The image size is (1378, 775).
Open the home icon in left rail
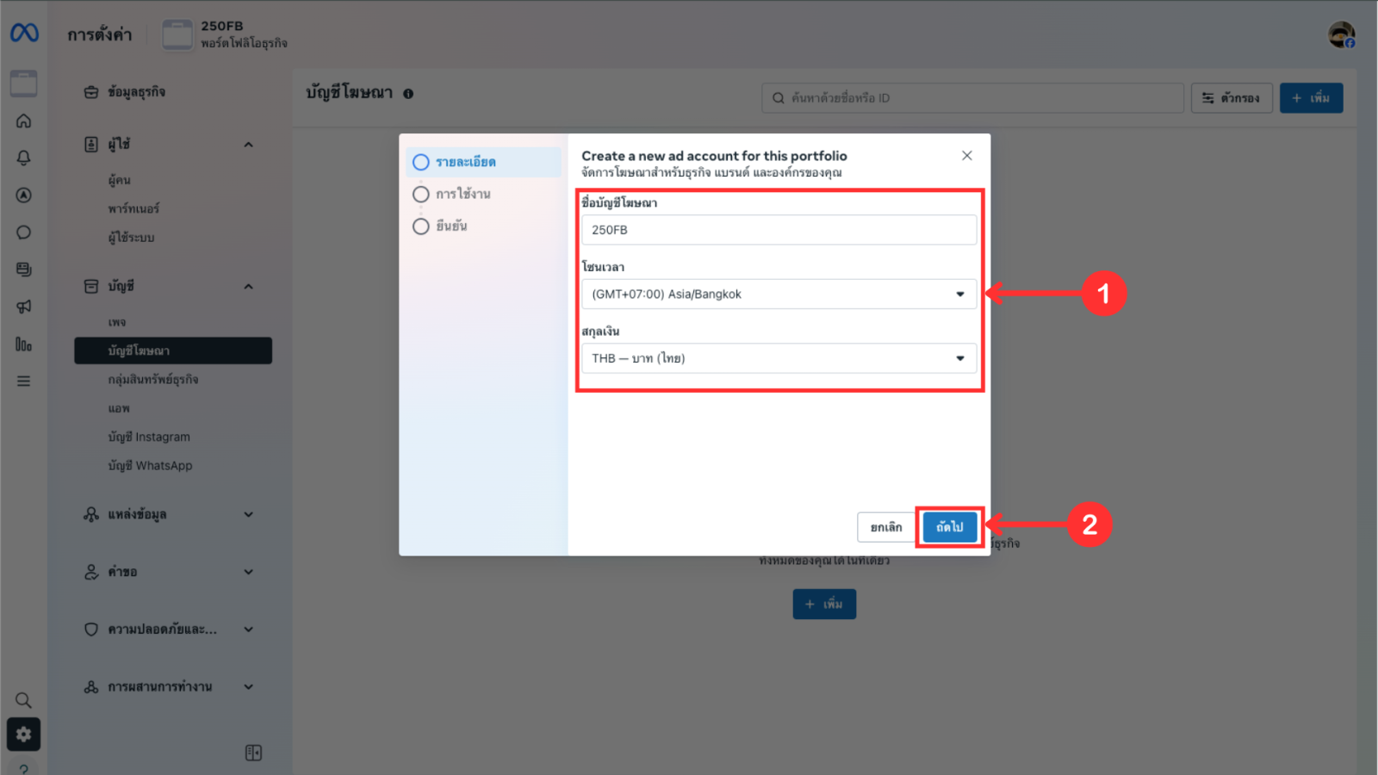coord(24,121)
